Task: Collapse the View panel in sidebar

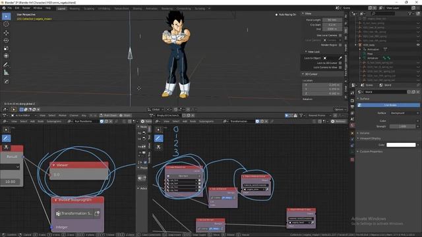Action: (x=303, y=13)
